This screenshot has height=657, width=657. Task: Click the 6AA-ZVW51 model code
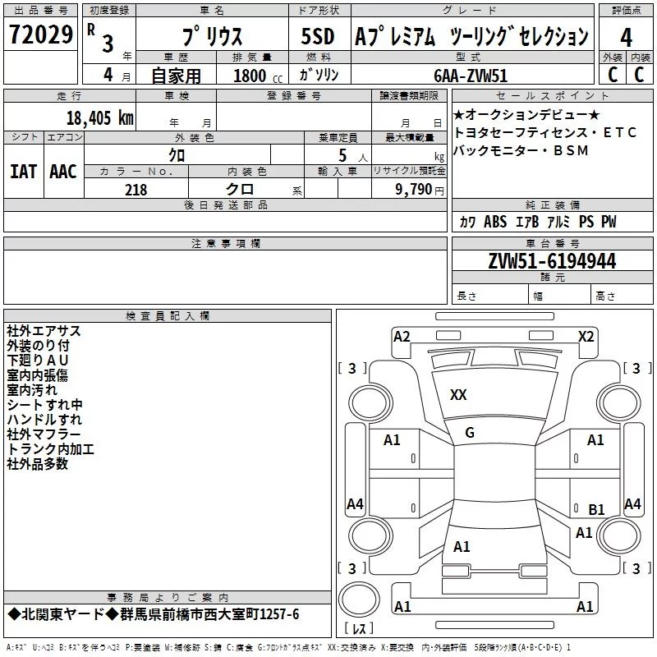(x=471, y=76)
